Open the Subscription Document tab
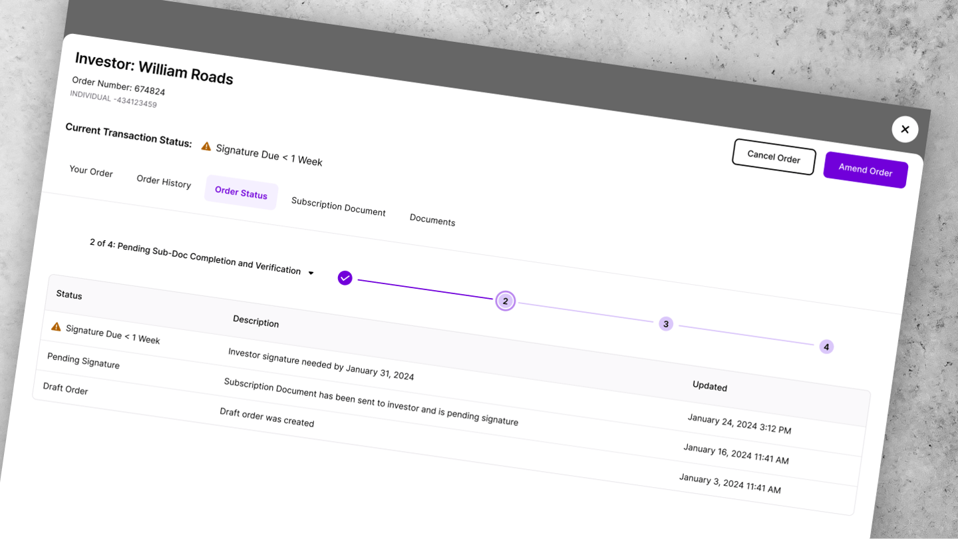 pyautogui.click(x=339, y=207)
